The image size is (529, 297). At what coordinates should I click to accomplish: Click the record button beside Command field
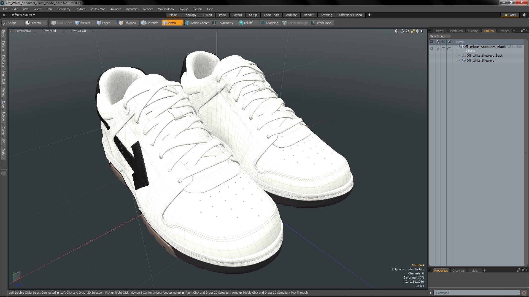[x=524, y=293]
